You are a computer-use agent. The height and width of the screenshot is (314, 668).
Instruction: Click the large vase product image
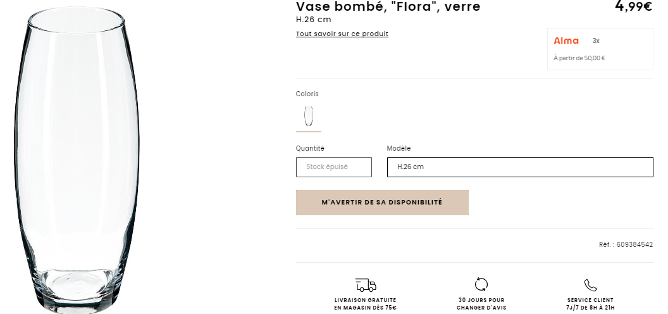(x=78, y=160)
